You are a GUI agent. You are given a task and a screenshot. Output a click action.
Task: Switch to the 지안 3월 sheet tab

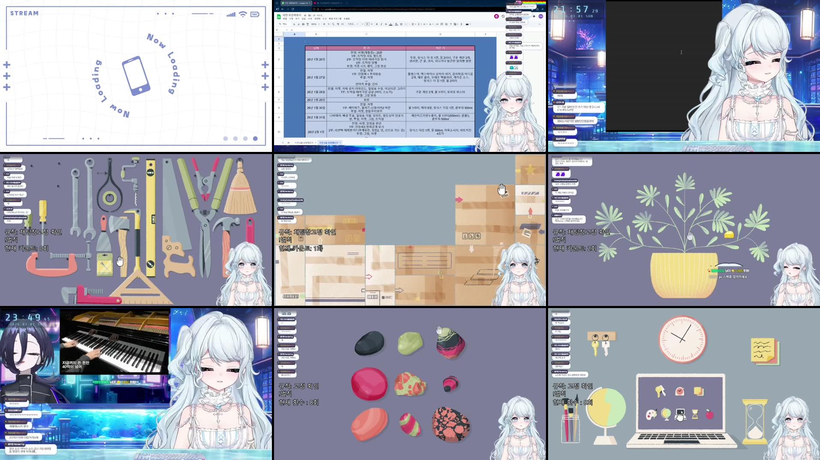tap(329, 143)
